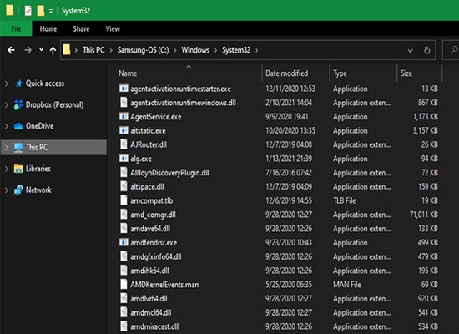Open recent locations dropdown arrow

pos(41,50)
